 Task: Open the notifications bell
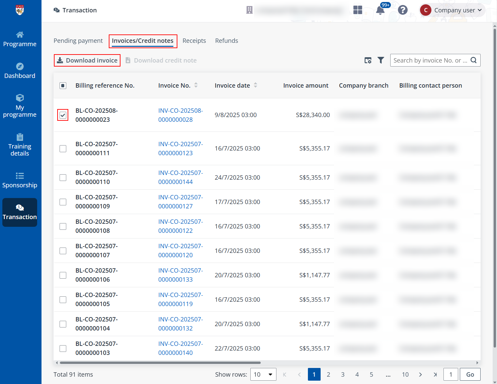(380, 10)
